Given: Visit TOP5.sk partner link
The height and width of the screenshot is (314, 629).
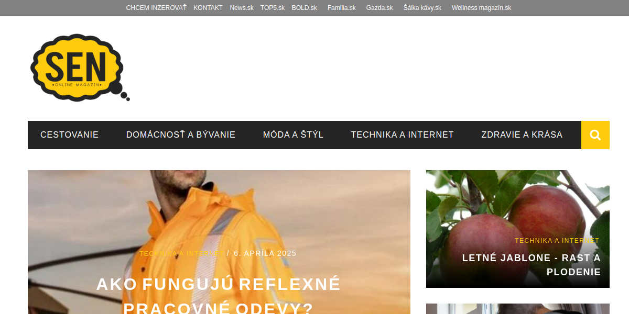Looking at the screenshot, I should point(273,8).
